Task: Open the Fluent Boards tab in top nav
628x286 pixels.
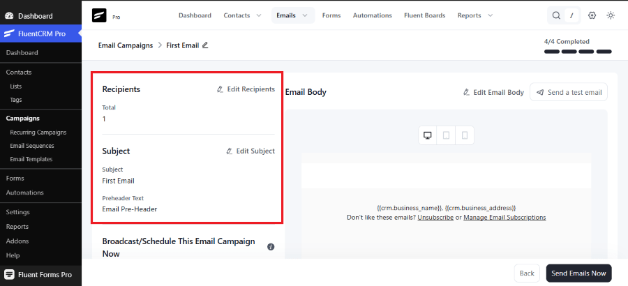Action: click(x=424, y=15)
